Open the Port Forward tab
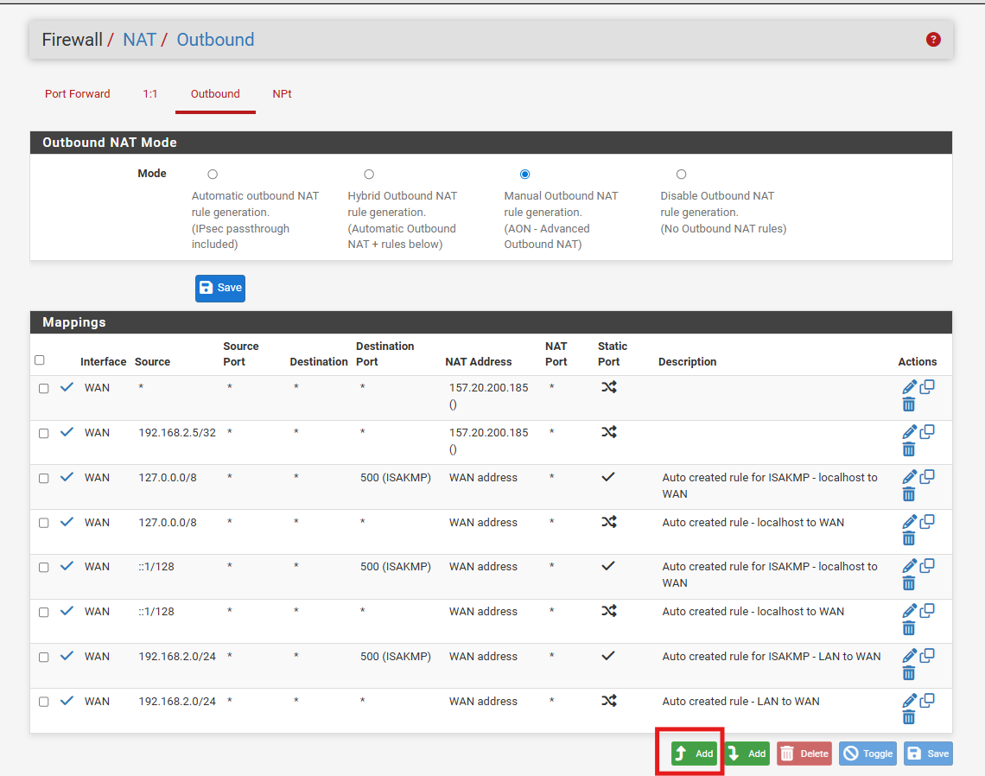The width and height of the screenshot is (985, 776). click(78, 94)
